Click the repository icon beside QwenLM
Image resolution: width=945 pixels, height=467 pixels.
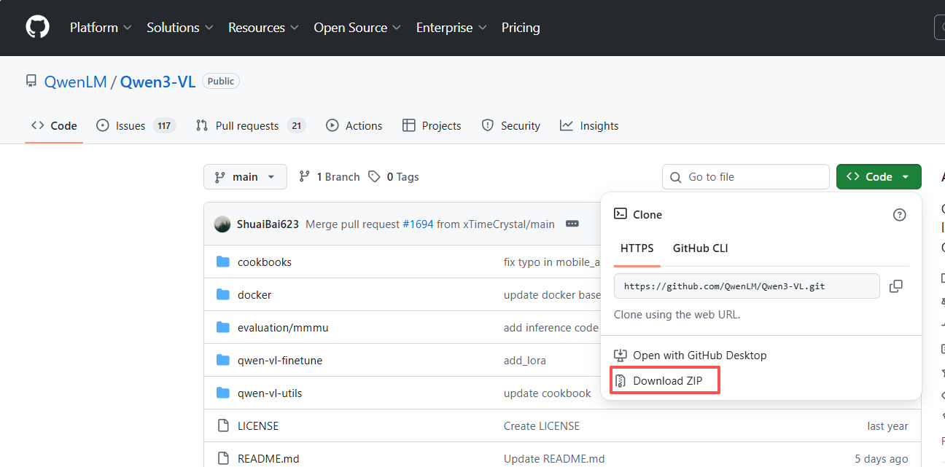coord(31,81)
